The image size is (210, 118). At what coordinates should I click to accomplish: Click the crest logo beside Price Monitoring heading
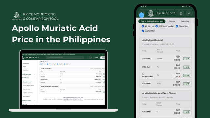click(17, 16)
